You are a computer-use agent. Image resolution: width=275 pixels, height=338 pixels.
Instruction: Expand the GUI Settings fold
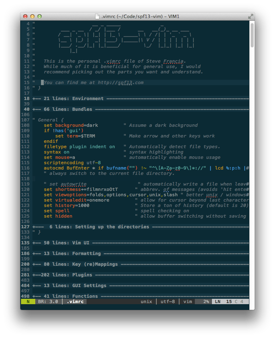coord(141,286)
